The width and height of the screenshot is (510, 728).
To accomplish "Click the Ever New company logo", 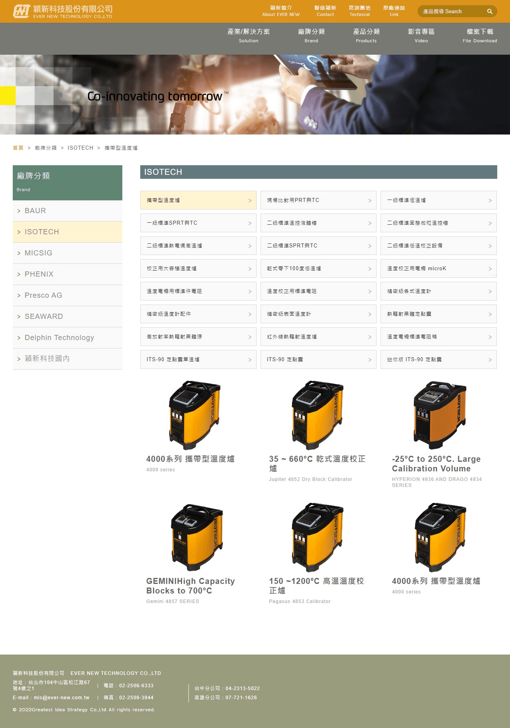I will click(x=63, y=11).
